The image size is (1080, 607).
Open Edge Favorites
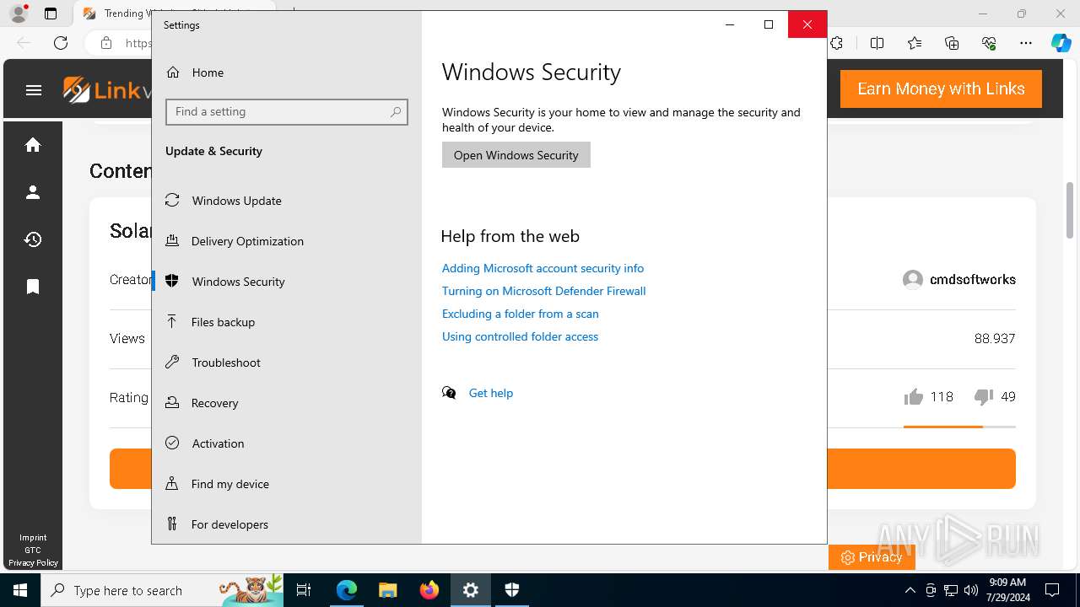point(915,43)
